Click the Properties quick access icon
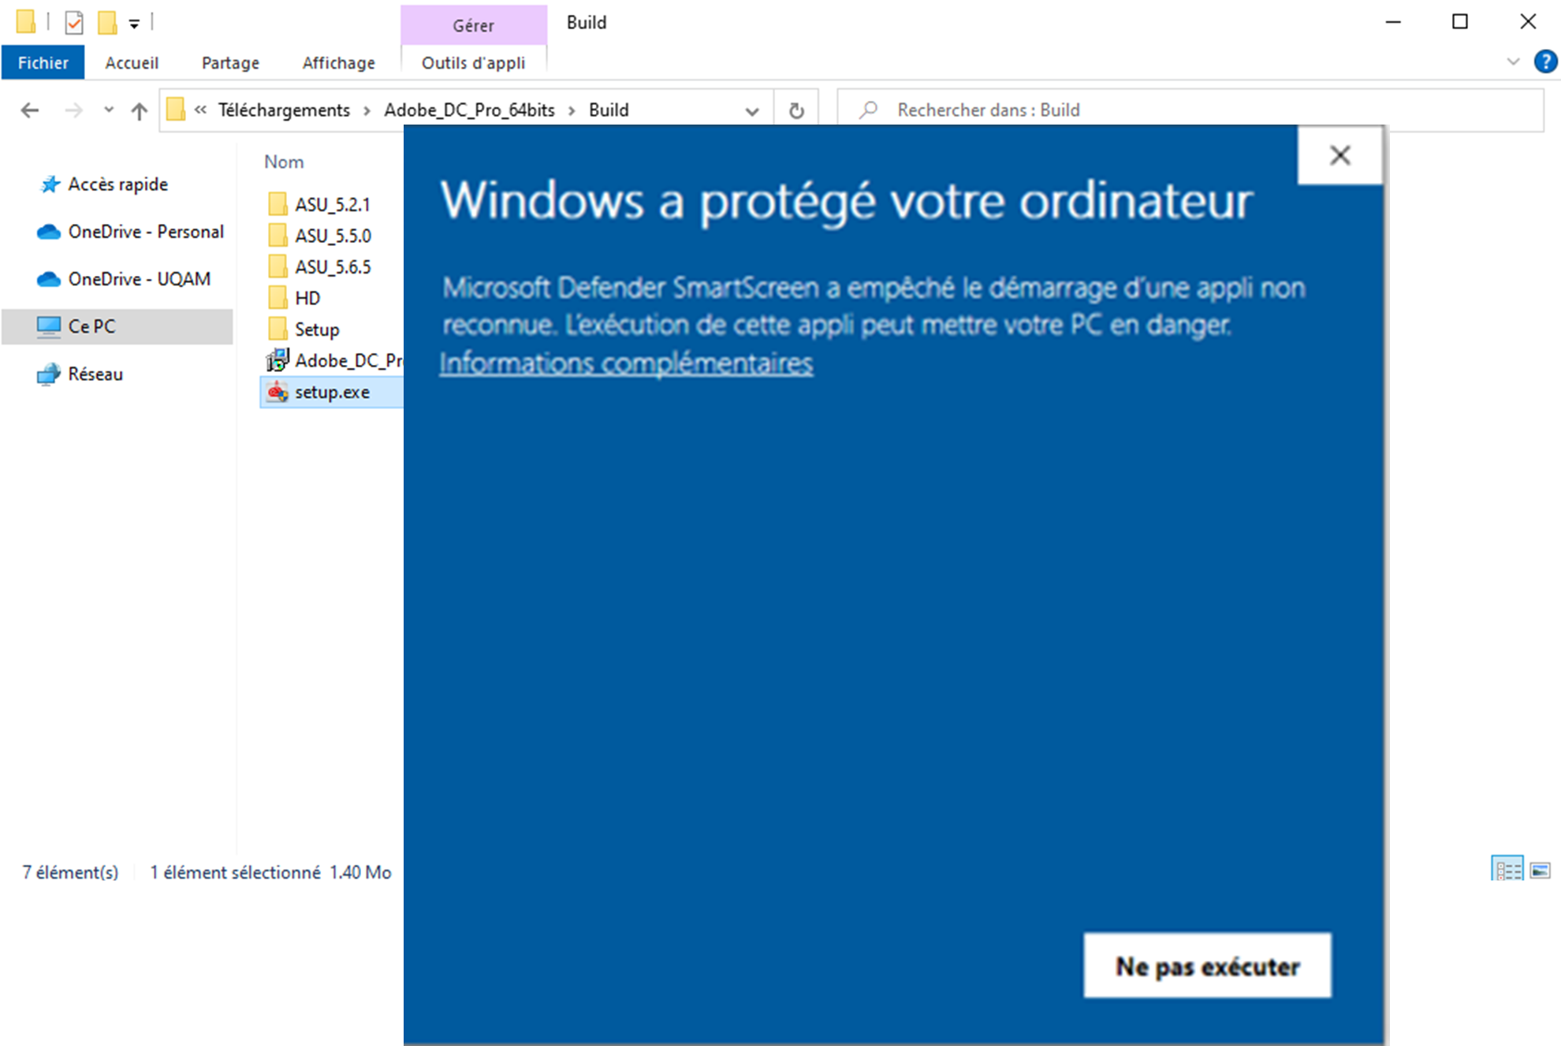The width and height of the screenshot is (1561, 1046). pos(74,22)
